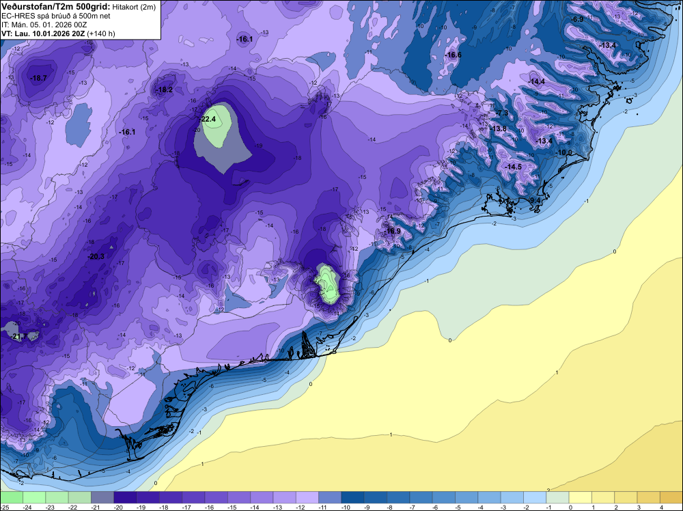Click the -16.9 temperature value
The height and width of the screenshot is (511, 683).
[393, 231]
